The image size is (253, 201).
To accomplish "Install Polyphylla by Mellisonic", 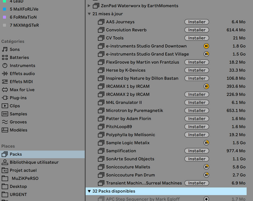I will [197, 135].
